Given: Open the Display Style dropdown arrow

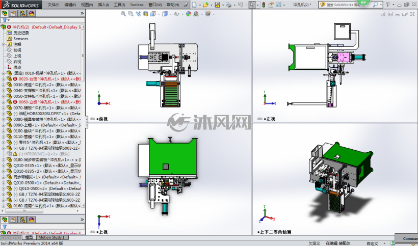Looking at the screenshot, I should point(171,14).
